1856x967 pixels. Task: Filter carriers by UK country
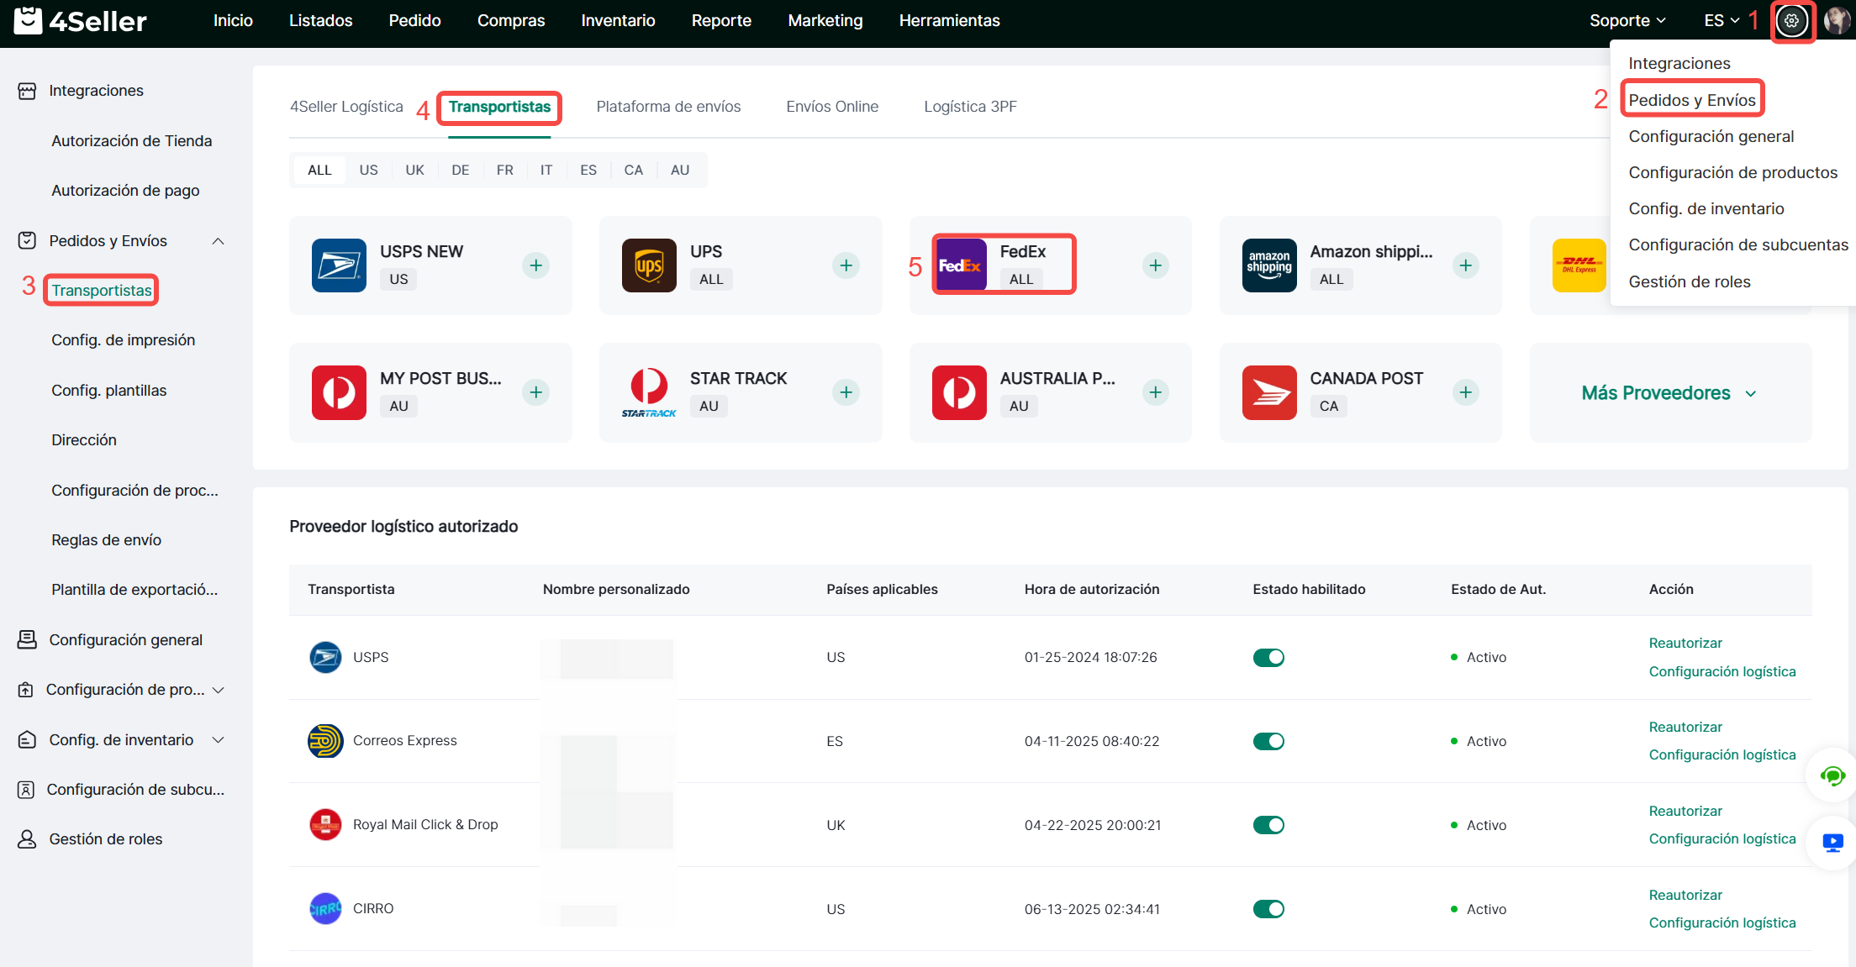pyautogui.click(x=414, y=170)
